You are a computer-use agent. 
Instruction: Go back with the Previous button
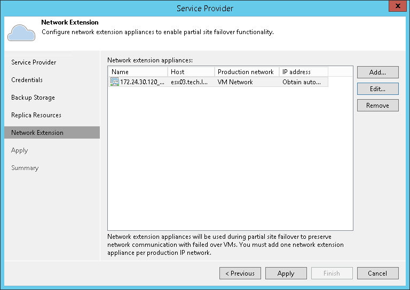pos(240,273)
